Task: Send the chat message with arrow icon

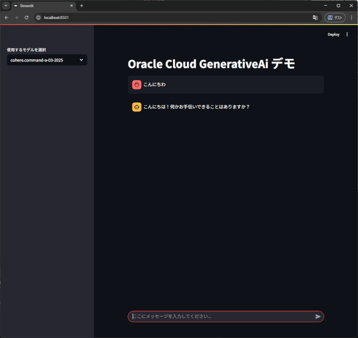Action: coord(318,316)
